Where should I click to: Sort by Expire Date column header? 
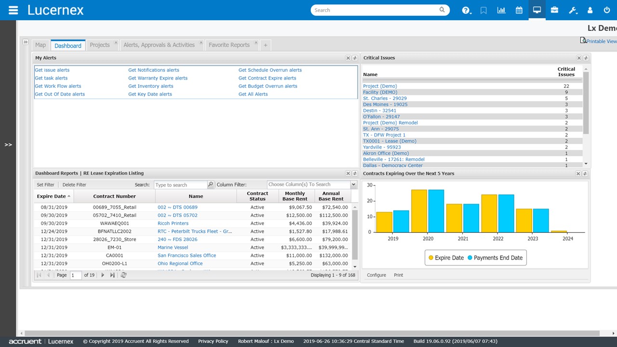(x=53, y=196)
